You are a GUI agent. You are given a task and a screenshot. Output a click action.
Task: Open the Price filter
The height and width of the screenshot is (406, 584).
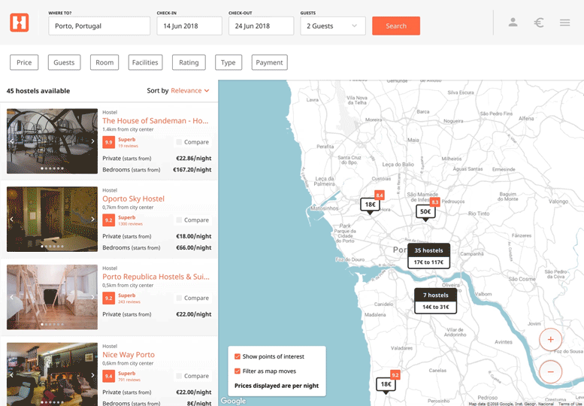[x=24, y=62]
